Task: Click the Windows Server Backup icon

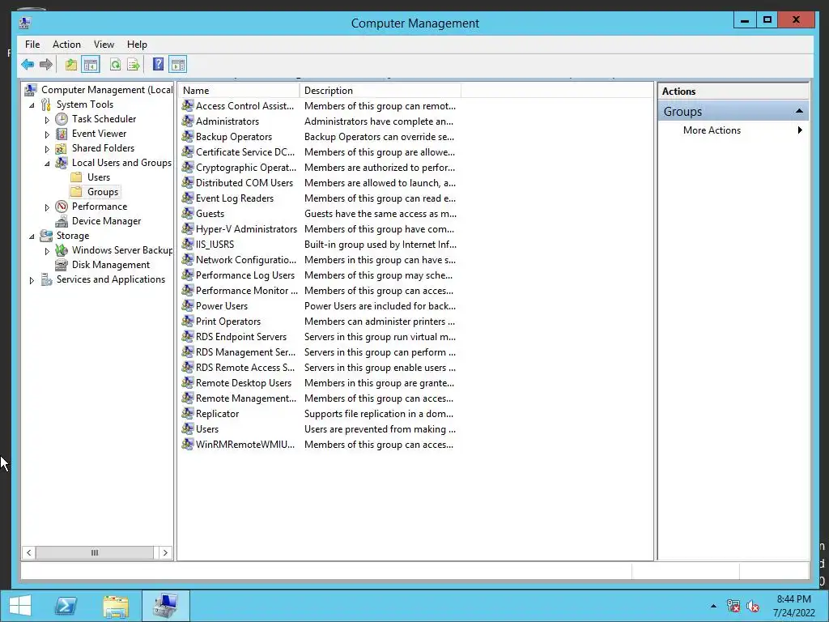Action: pyautogui.click(x=62, y=250)
